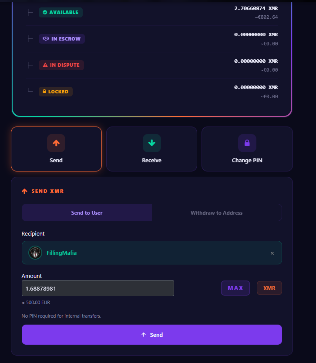Set amount using the MAX button
Viewport: 316px width, 363px height.
pos(235,288)
